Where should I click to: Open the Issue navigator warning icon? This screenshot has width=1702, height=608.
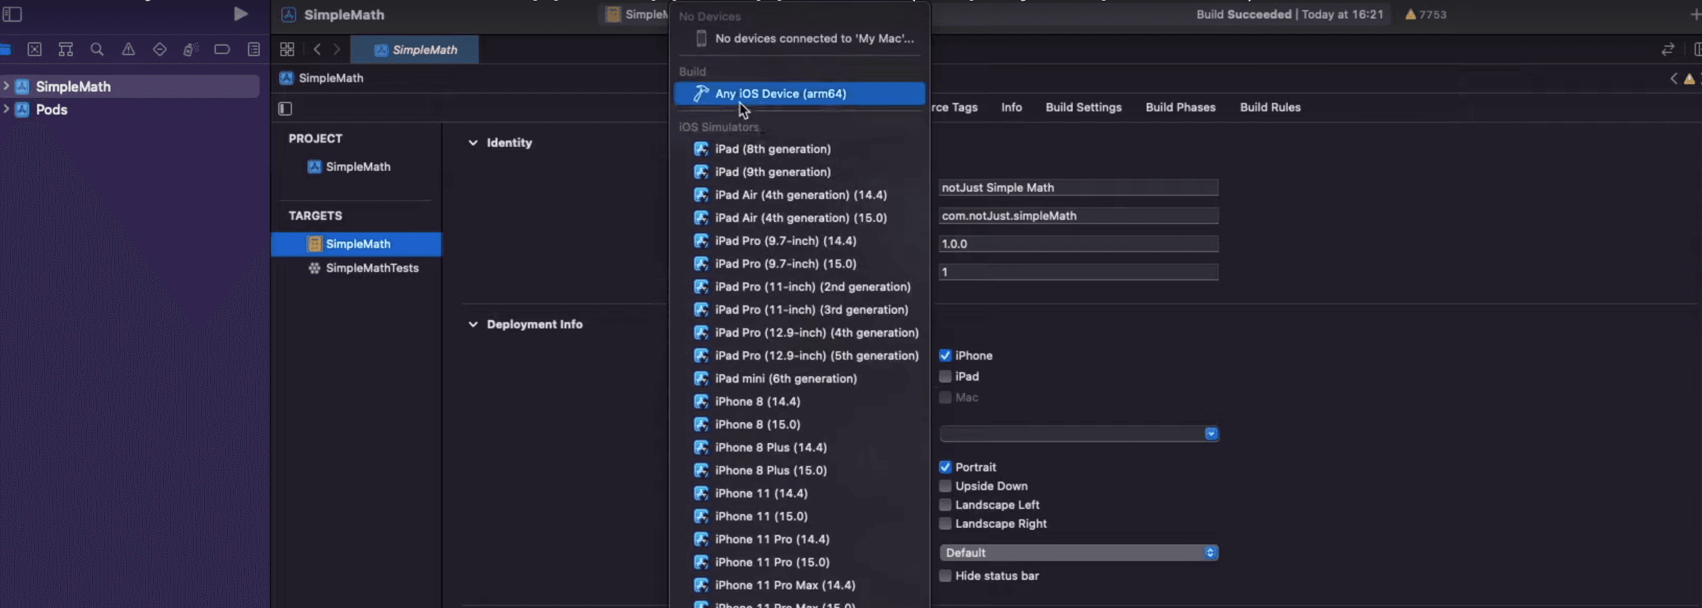128,49
